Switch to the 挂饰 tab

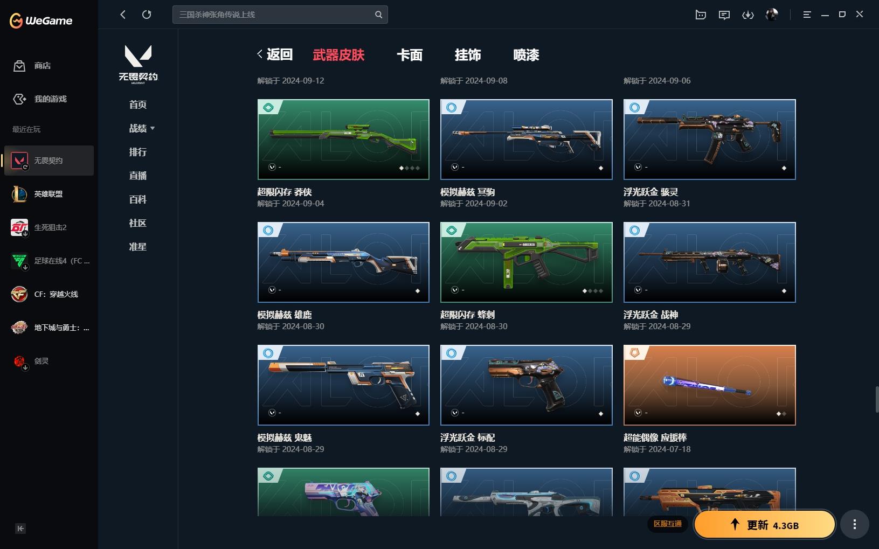(x=468, y=55)
